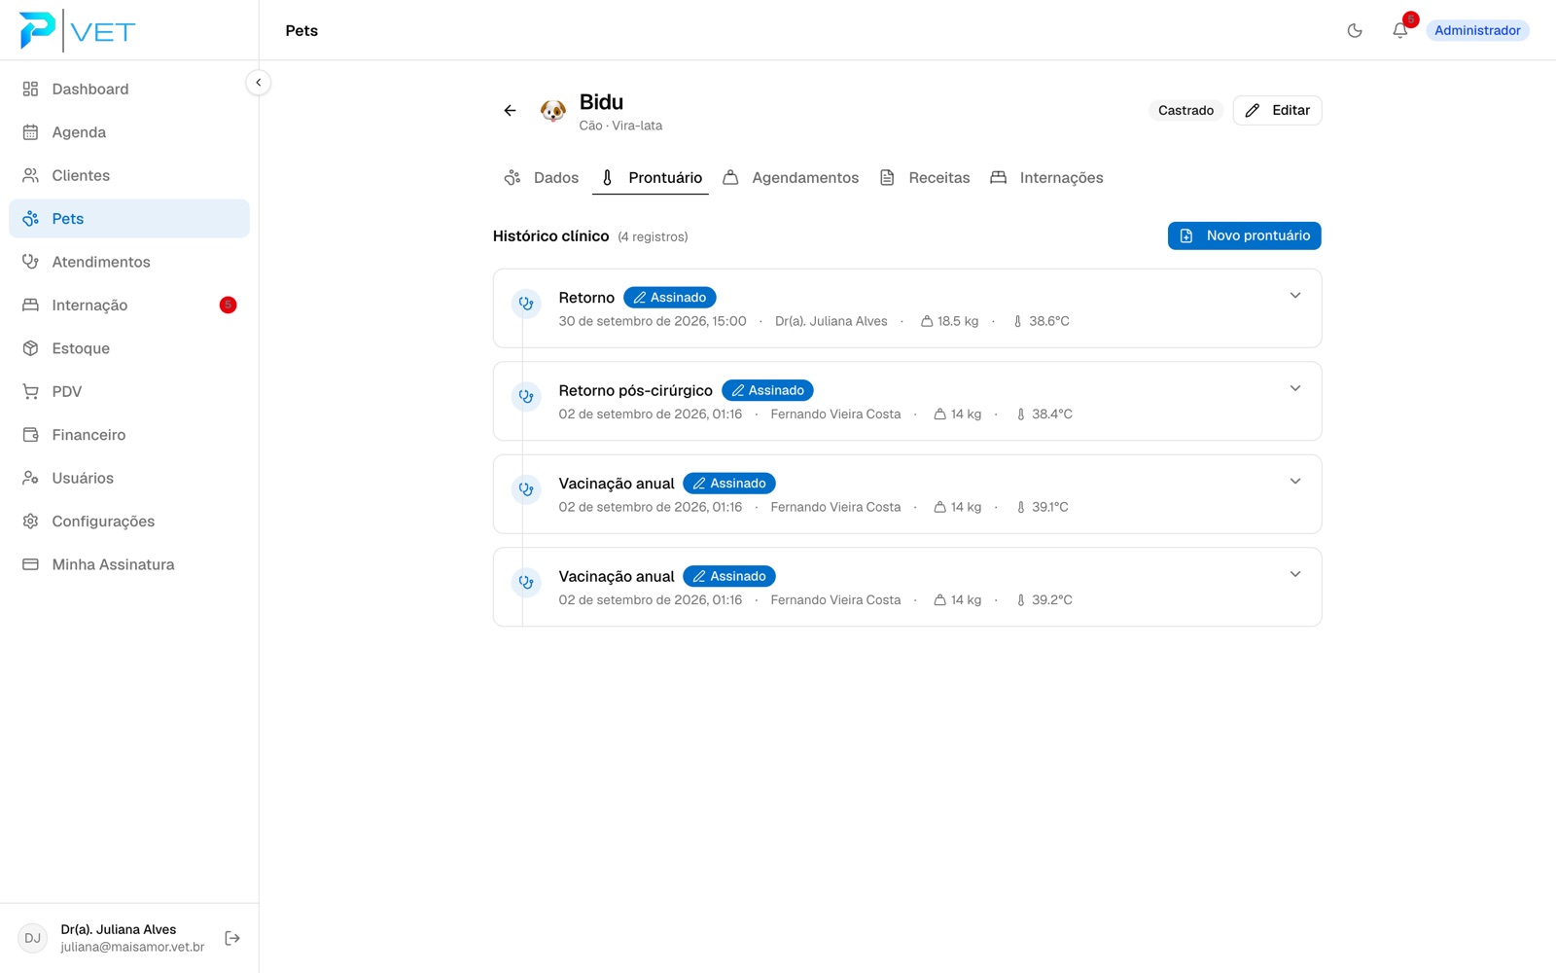
Task: Open PDV from the sidebar
Action: point(129,391)
